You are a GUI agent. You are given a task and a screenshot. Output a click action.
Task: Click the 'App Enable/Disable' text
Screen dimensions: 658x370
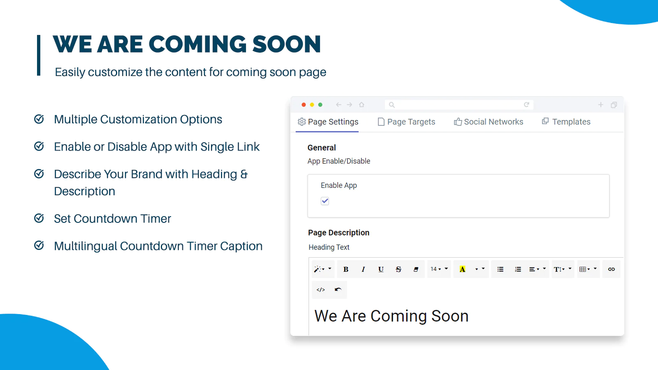pos(339,161)
